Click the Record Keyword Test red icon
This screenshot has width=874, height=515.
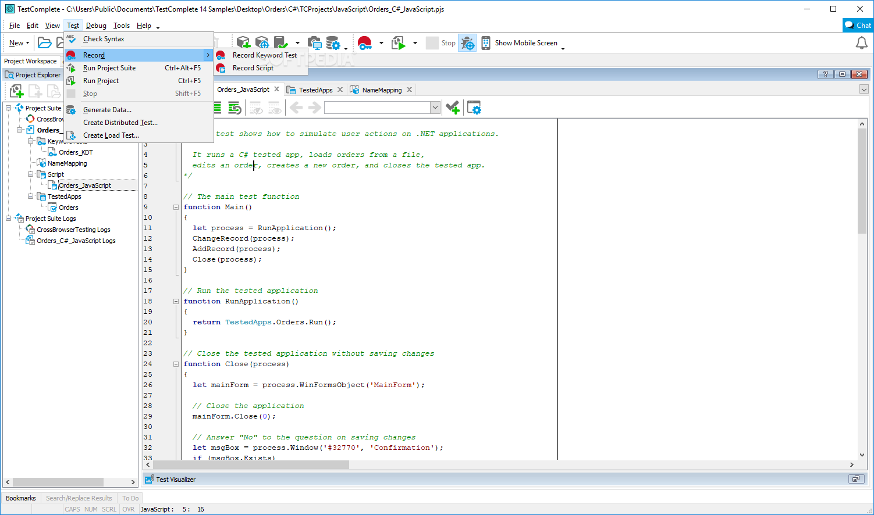coord(221,55)
